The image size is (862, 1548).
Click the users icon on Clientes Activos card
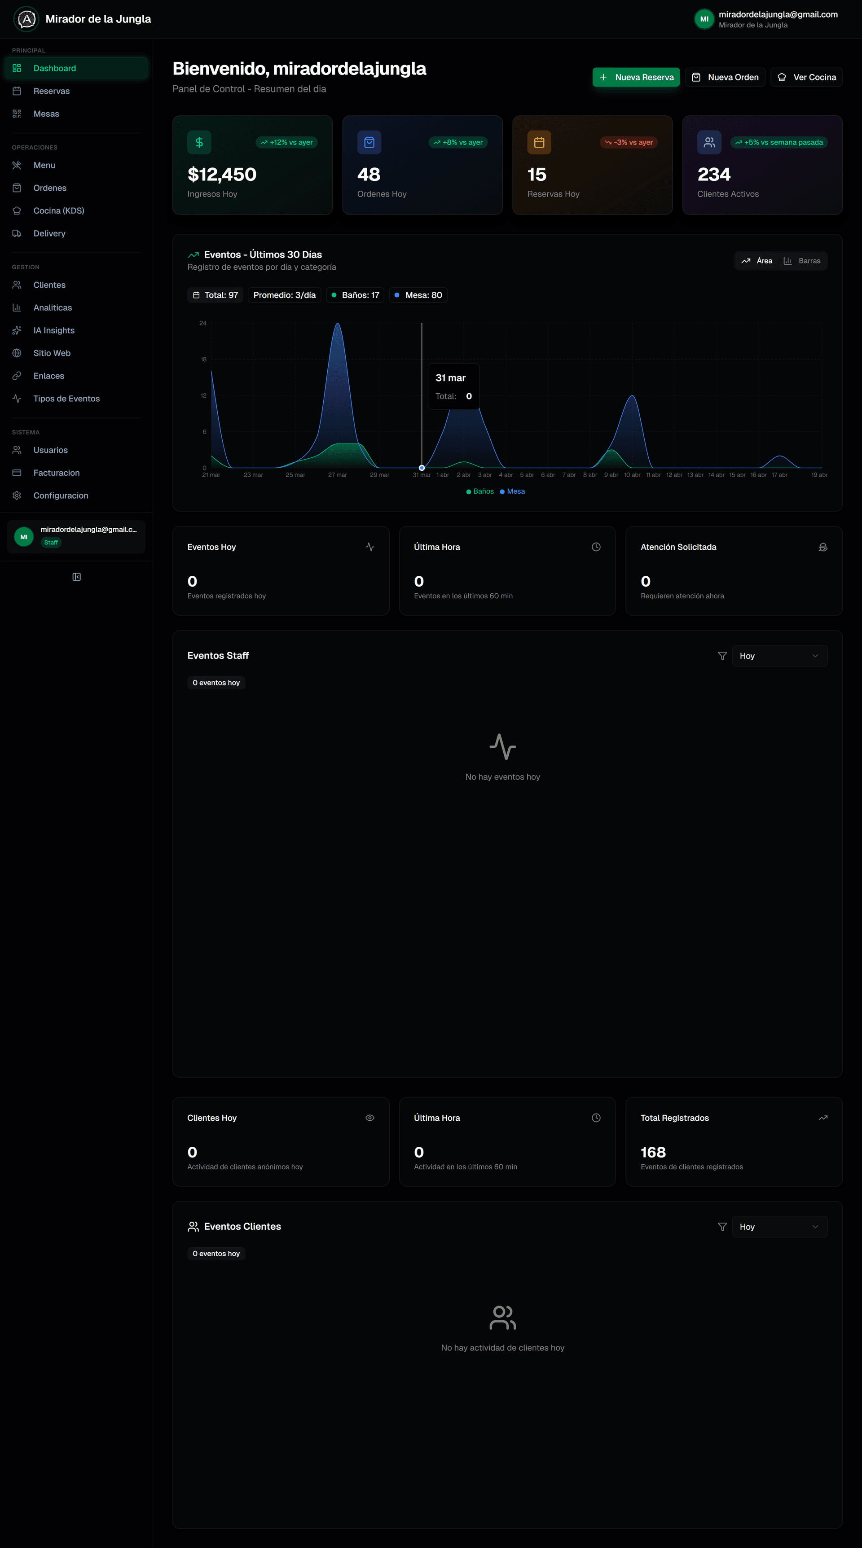click(709, 142)
